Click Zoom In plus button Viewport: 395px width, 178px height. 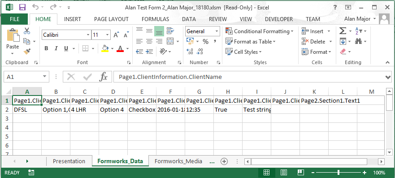[x=365, y=173]
